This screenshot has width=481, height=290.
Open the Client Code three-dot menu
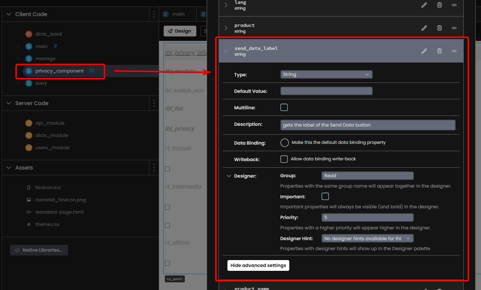(x=154, y=14)
